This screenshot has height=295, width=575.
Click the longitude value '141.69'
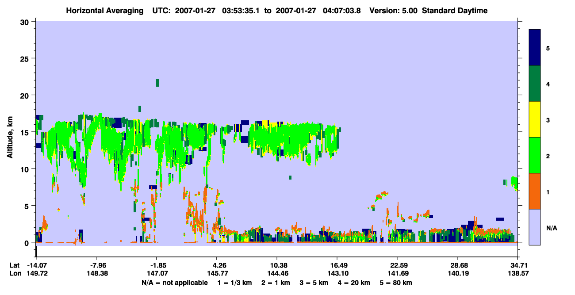click(397, 274)
